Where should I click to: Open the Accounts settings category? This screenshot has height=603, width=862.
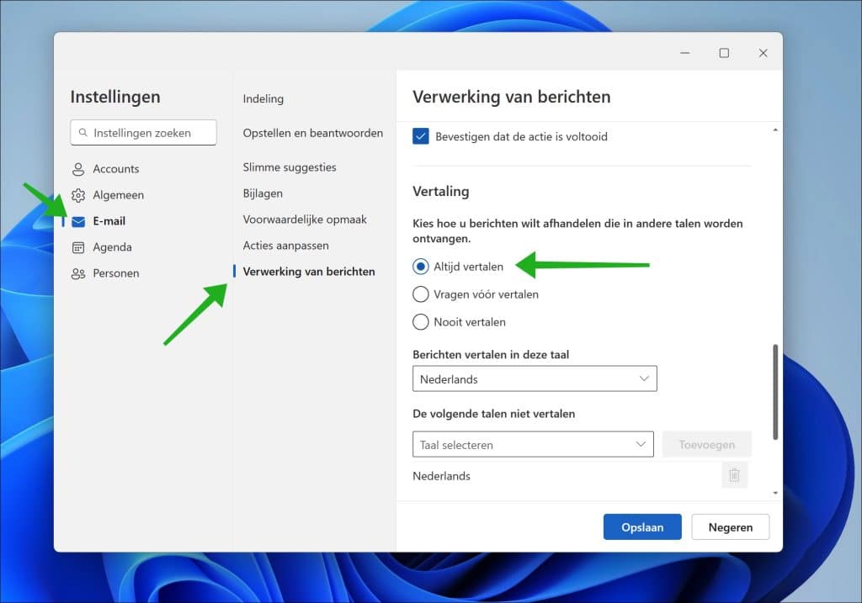(116, 168)
